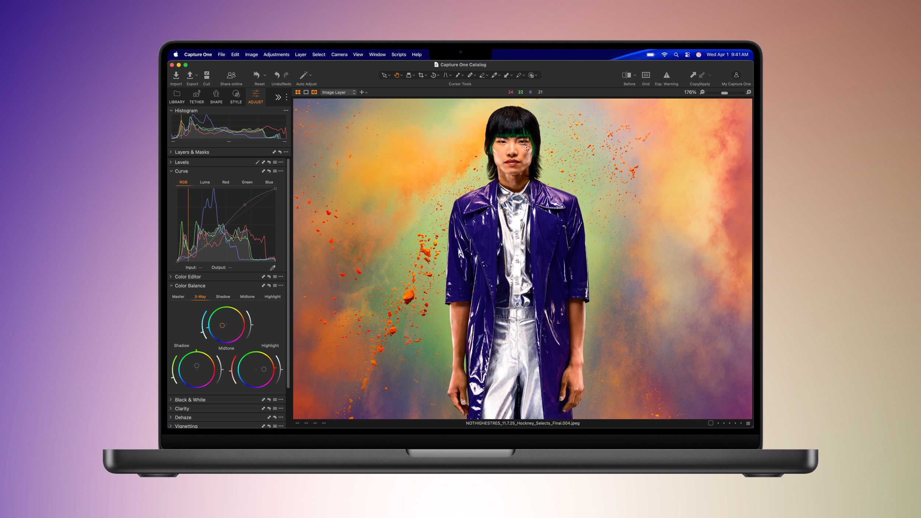
Task: Enable the multi-image grid view mode
Action: tap(298, 92)
